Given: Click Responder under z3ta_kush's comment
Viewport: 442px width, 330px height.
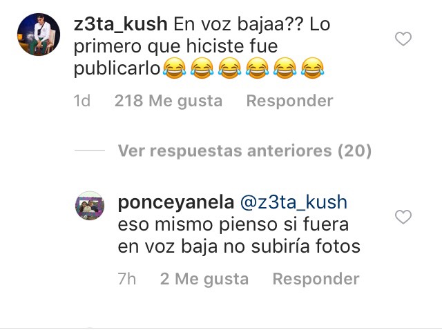Looking at the screenshot, I should coord(290,101).
